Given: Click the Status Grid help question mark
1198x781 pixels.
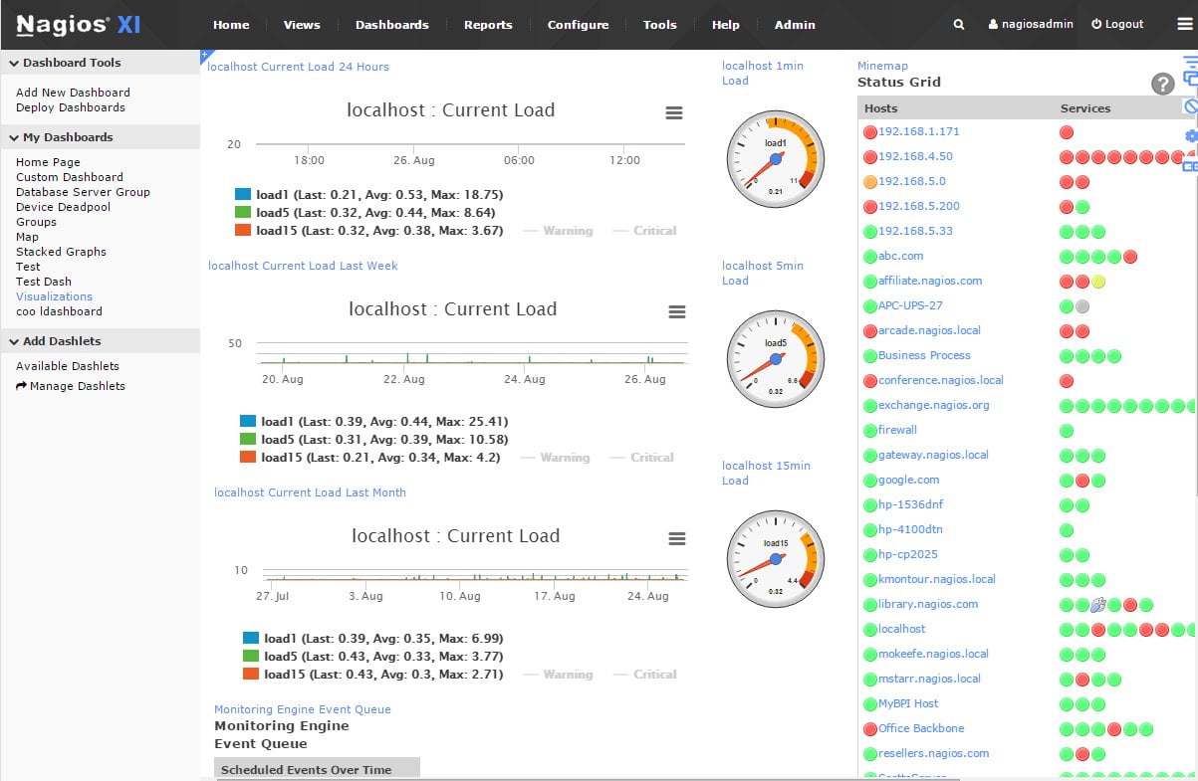Looking at the screenshot, I should tap(1163, 85).
